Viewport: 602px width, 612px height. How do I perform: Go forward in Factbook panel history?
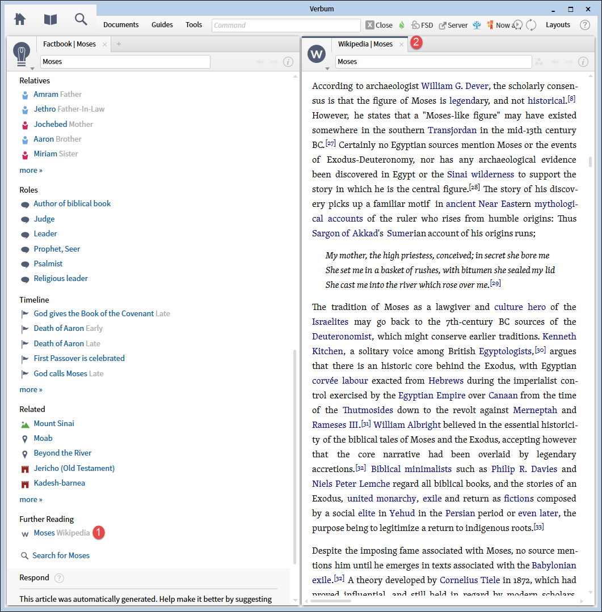(x=275, y=62)
